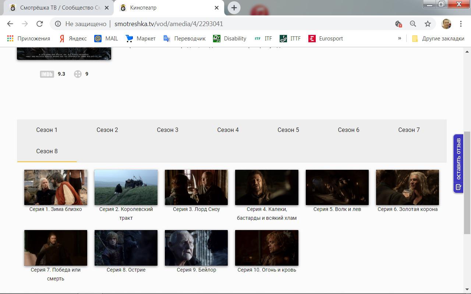Open the Disability bookmark
The width and height of the screenshot is (471, 294).
(x=230, y=39)
